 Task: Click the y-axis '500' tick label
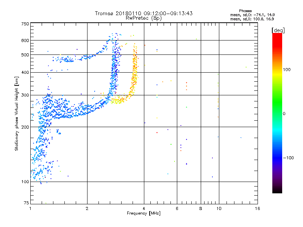coord(25,55)
